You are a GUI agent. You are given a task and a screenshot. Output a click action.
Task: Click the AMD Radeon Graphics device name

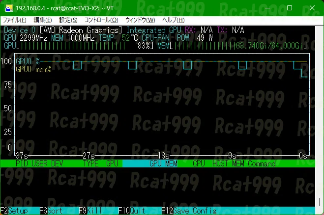coord(81,30)
